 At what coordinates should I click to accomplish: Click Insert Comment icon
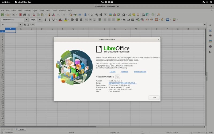tap(134, 15)
